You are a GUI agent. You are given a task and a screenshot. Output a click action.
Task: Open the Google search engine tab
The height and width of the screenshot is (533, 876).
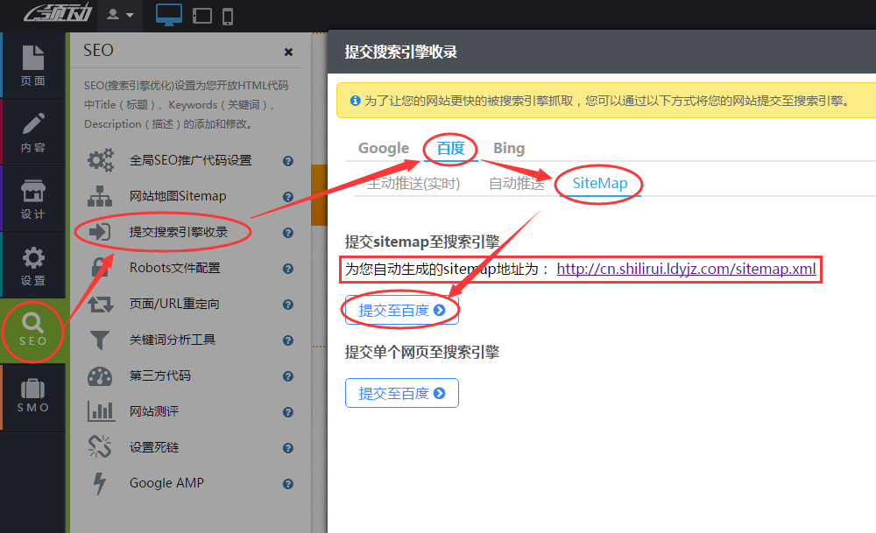tap(383, 148)
